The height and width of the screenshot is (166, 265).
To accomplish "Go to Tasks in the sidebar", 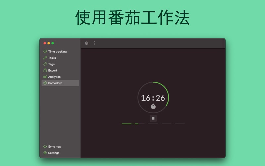I will click(52, 58).
